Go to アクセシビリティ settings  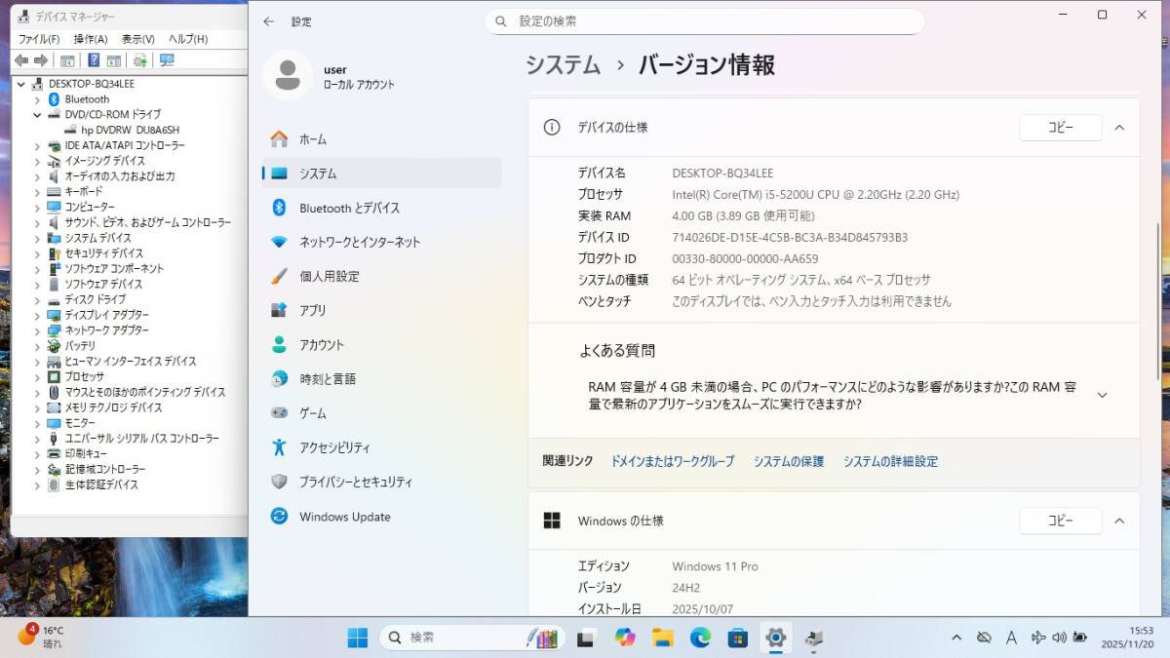click(x=334, y=447)
